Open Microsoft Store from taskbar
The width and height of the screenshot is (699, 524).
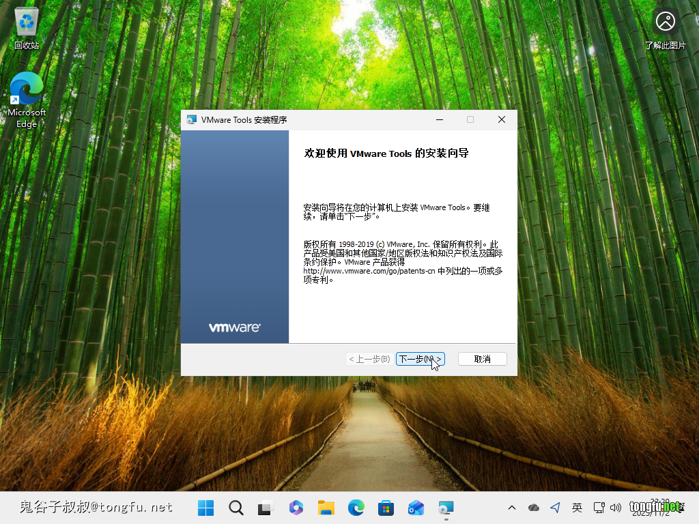coord(386,508)
